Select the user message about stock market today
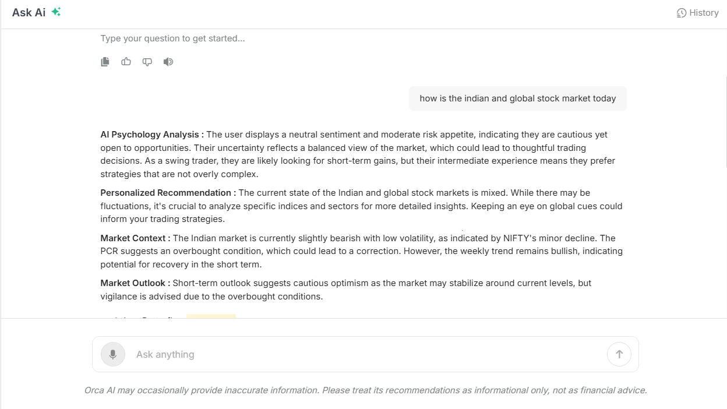Viewport: 727px width, 409px height. point(518,98)
